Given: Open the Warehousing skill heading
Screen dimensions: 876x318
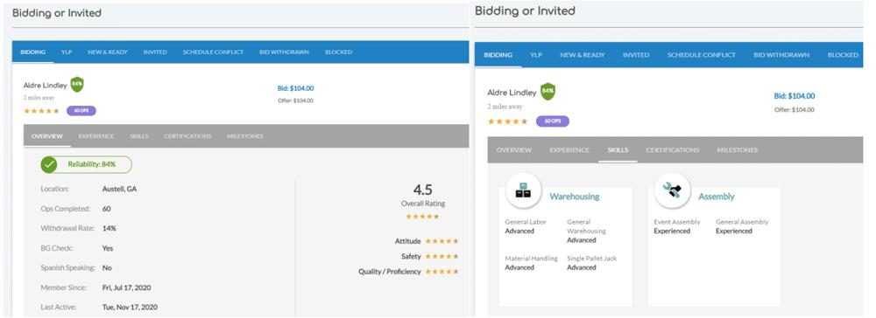Looking at the screenshot, I should coord(575,197).
